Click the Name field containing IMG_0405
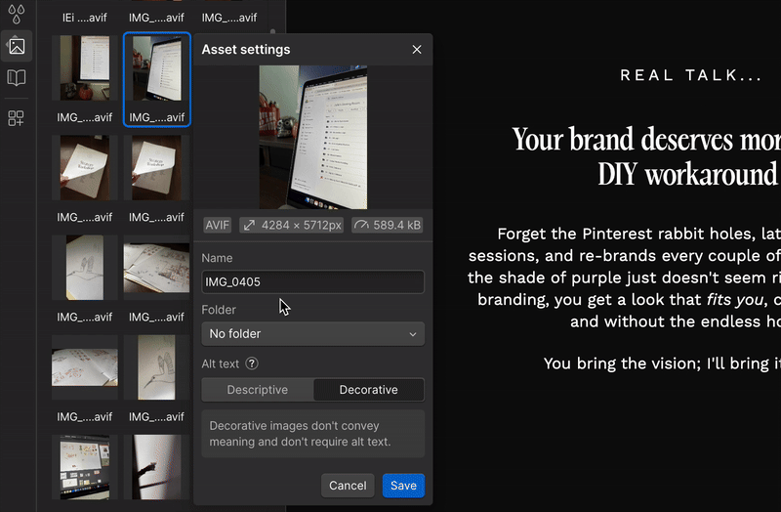This screenshot has height=512, width=781. [312, 281]
